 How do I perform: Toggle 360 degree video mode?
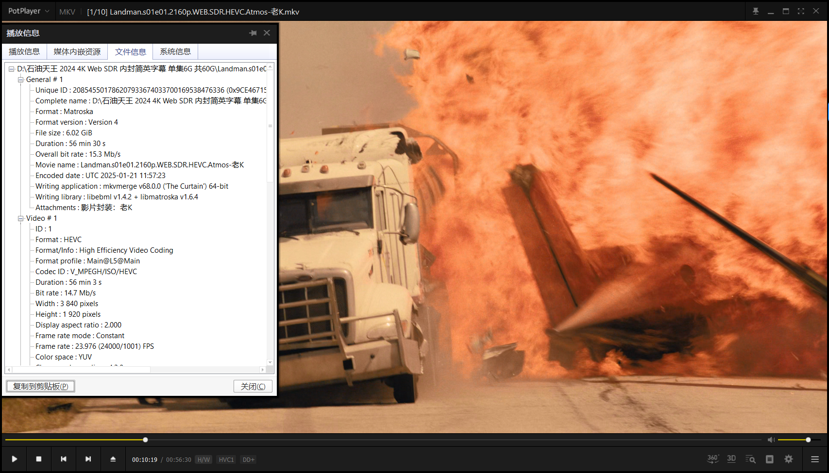tap(712, 459)
